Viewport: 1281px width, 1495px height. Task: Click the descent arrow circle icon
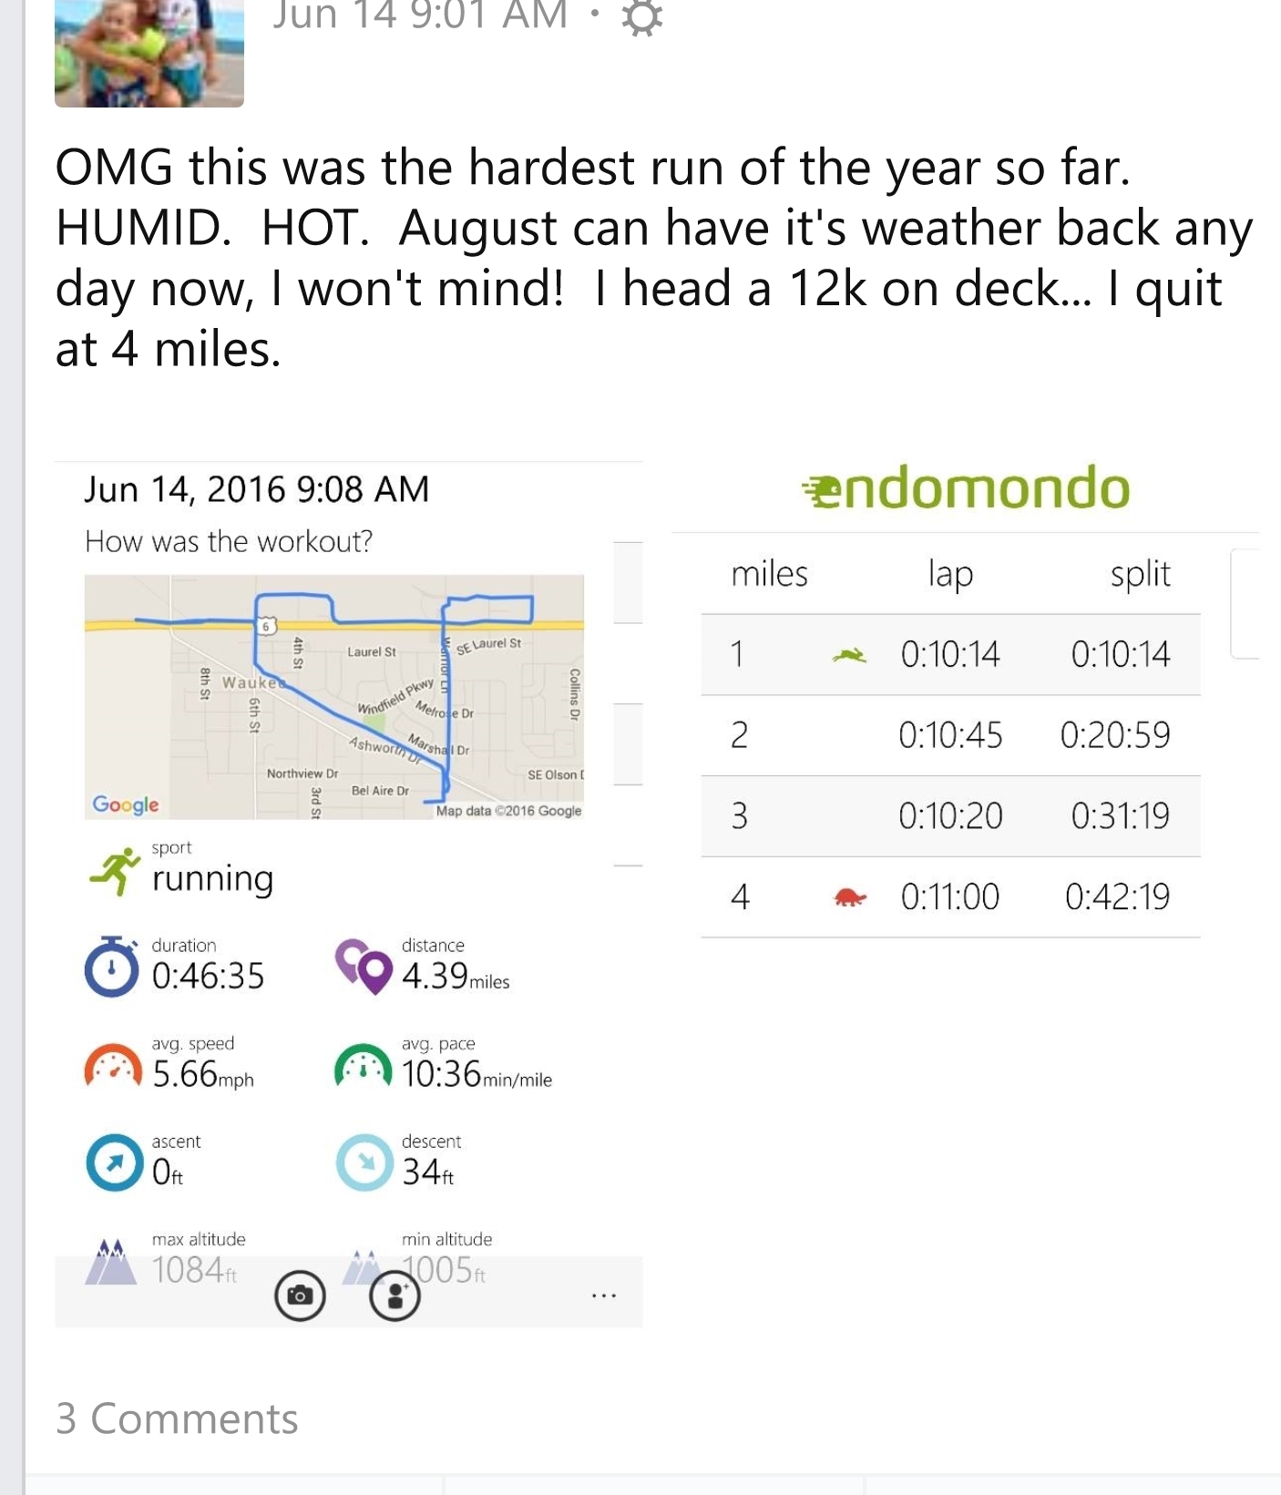[364, 1162]
